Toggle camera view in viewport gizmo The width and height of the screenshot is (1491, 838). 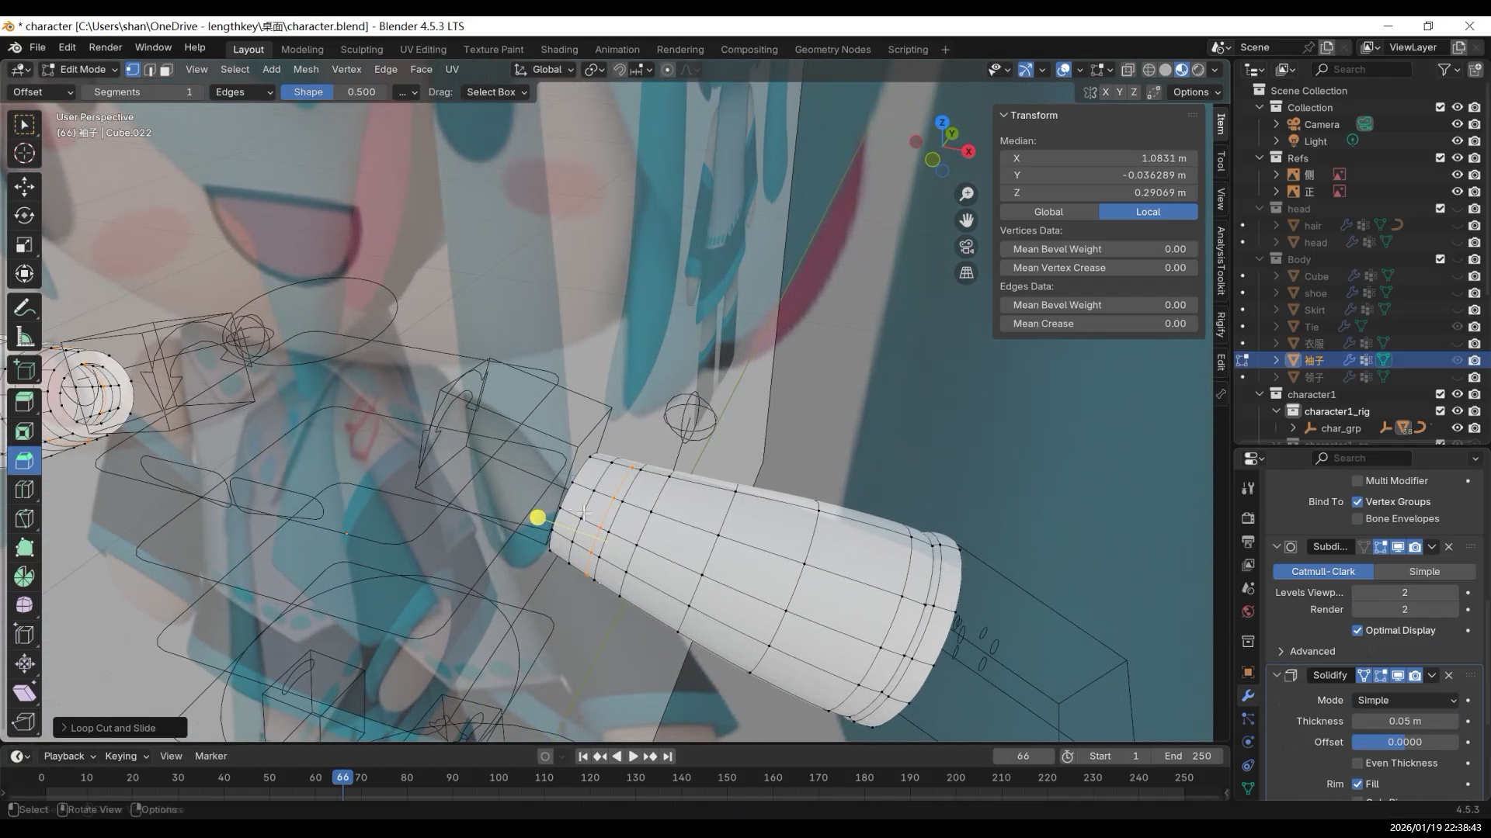tap(966, 247)
